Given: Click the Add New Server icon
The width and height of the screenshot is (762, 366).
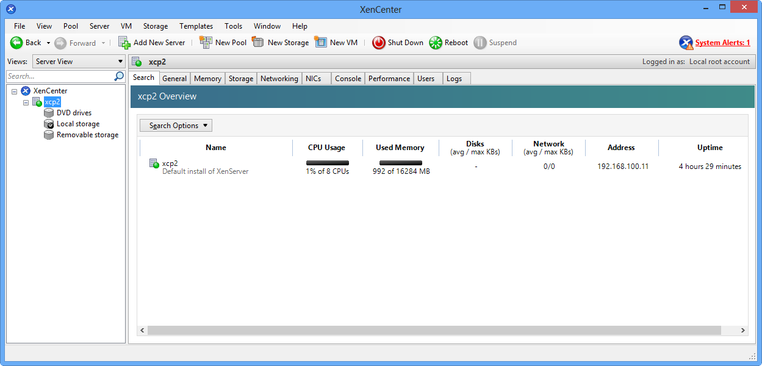Looking at the screenshot, I should tap(124, 43).
